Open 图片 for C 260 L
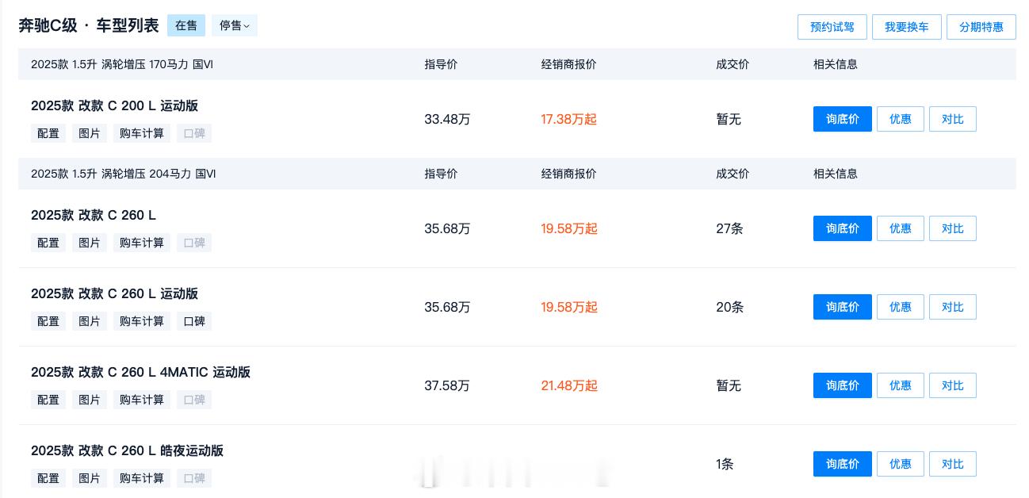Screen dimensions: 1029x498 pyautogui.click(x=90, y=243)
